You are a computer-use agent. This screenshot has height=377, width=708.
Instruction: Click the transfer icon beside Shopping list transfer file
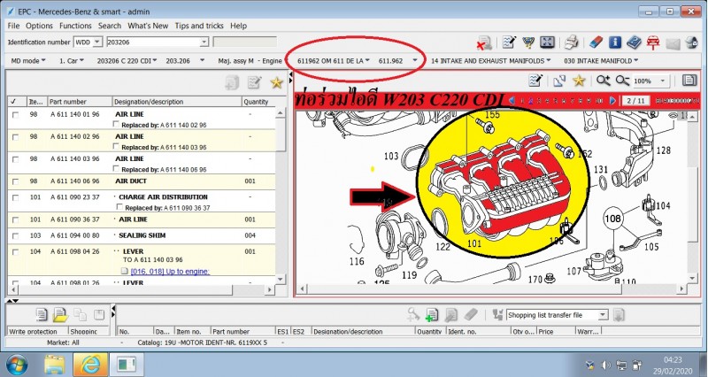[497, 314]
